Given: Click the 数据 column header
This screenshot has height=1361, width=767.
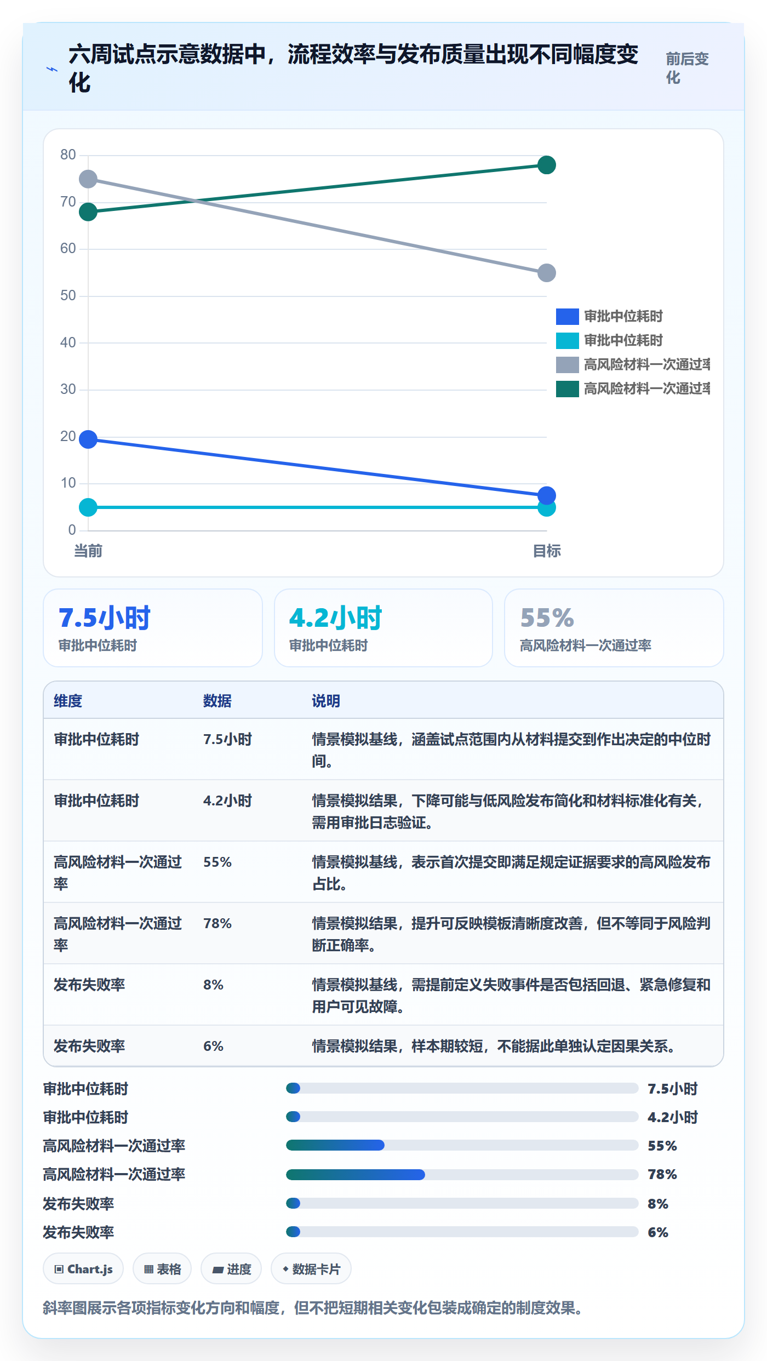Looking at the screenshot, I should 217,701.
